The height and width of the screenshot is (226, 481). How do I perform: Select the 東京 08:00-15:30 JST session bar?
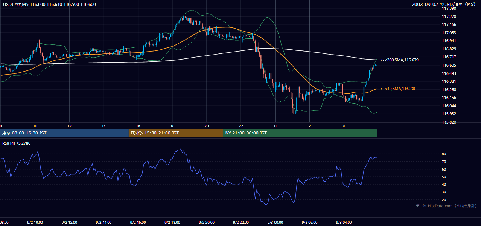(64, 133)
